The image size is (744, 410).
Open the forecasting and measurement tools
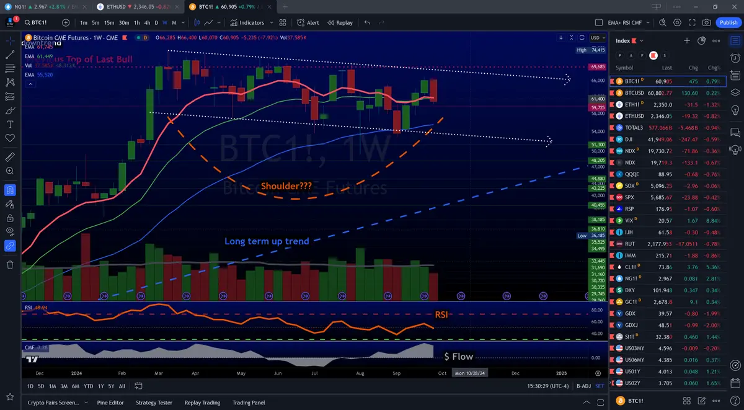click(10, 96)
